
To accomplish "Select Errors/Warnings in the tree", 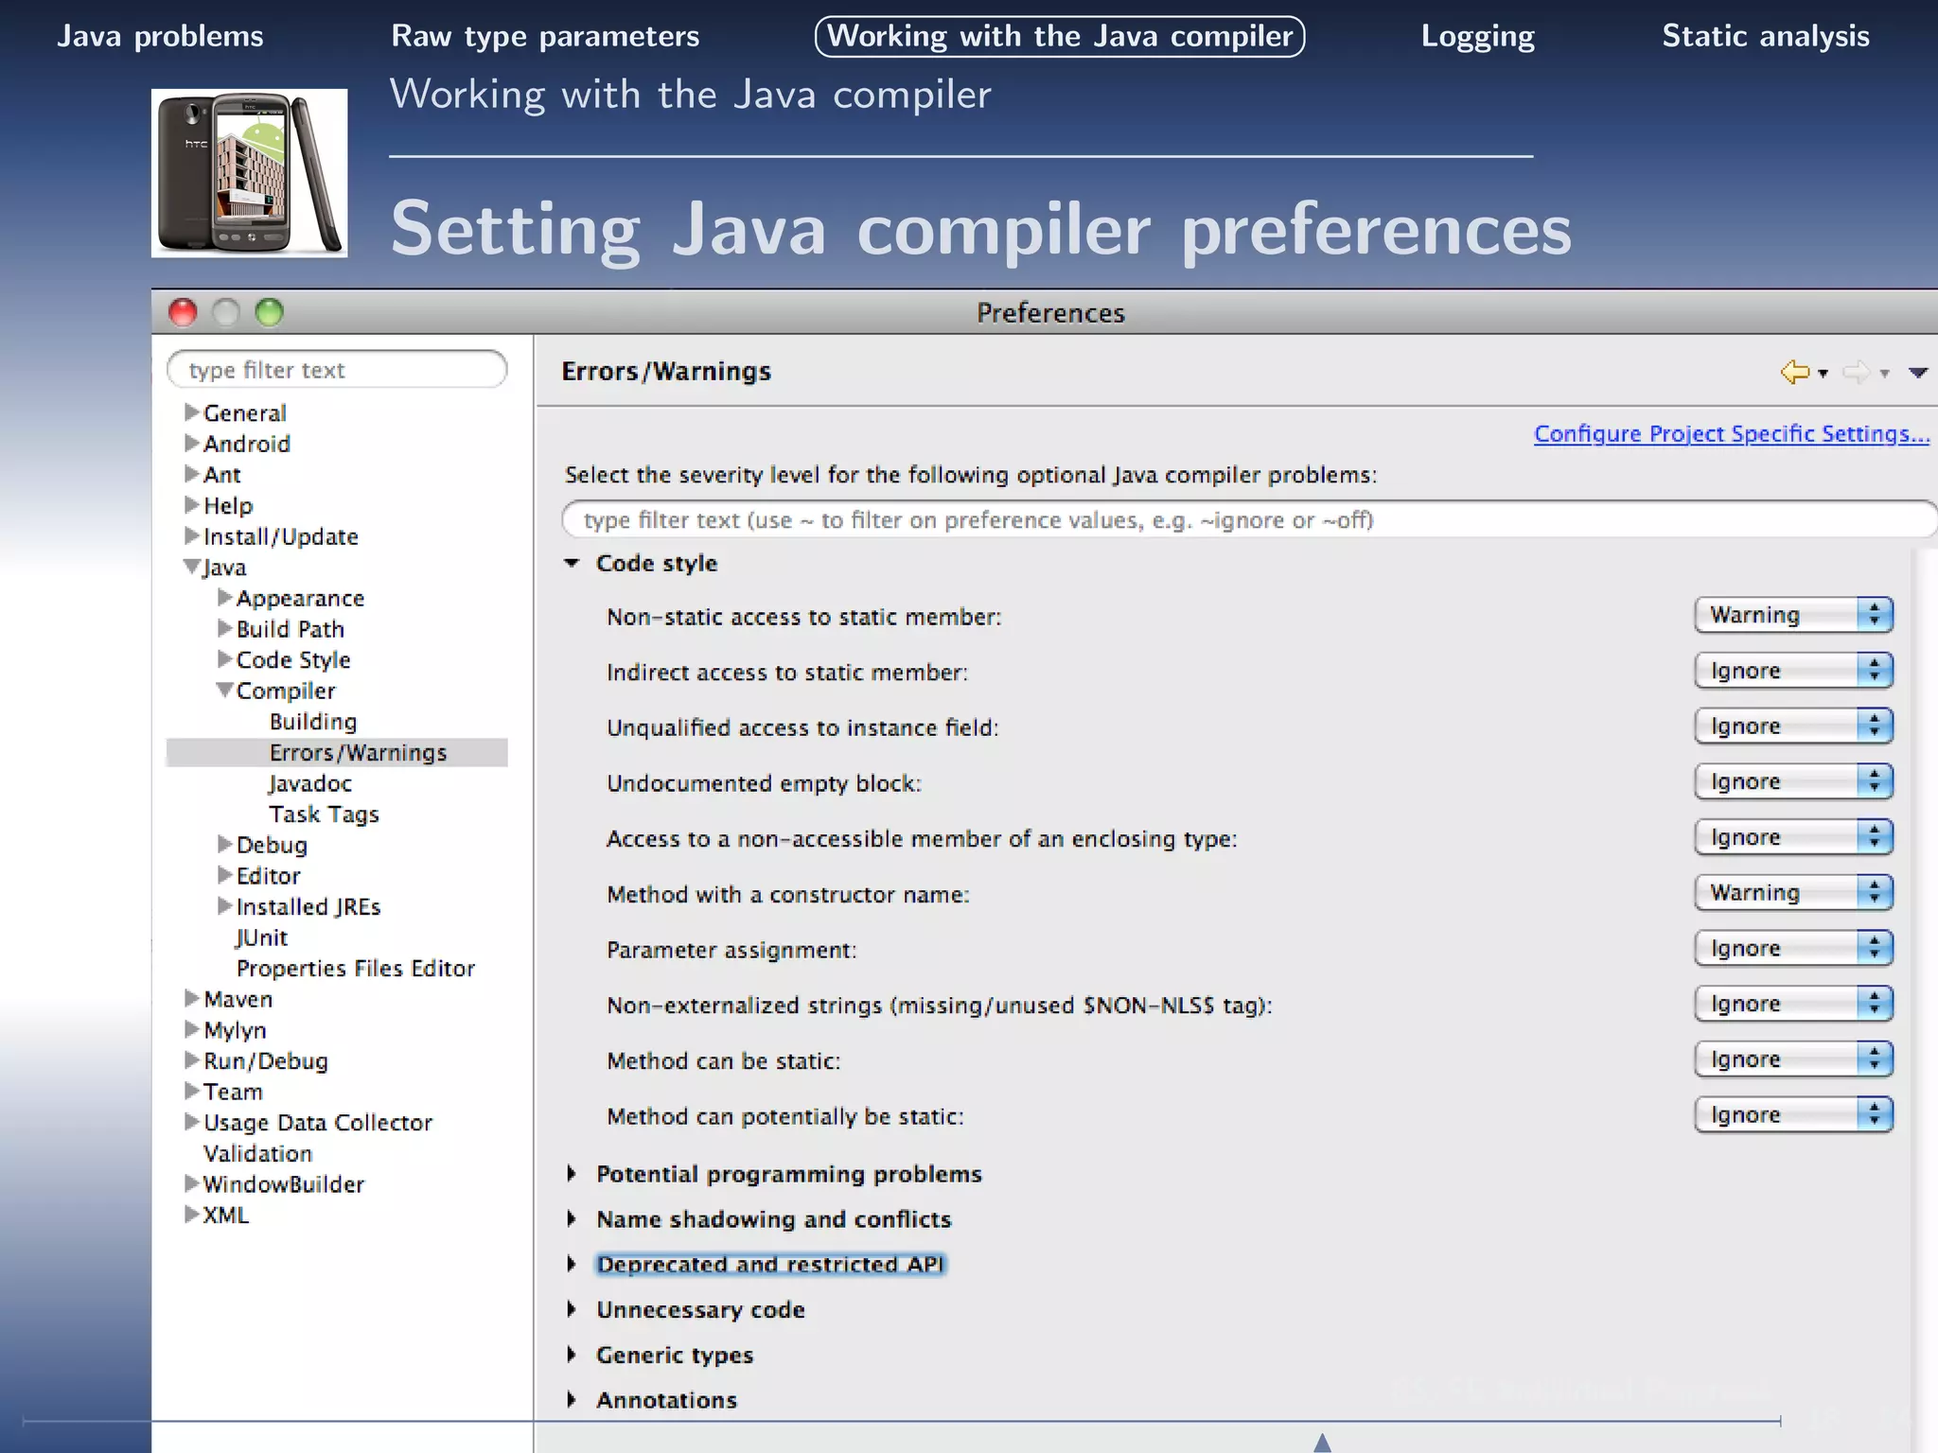I will click(337, 752).
